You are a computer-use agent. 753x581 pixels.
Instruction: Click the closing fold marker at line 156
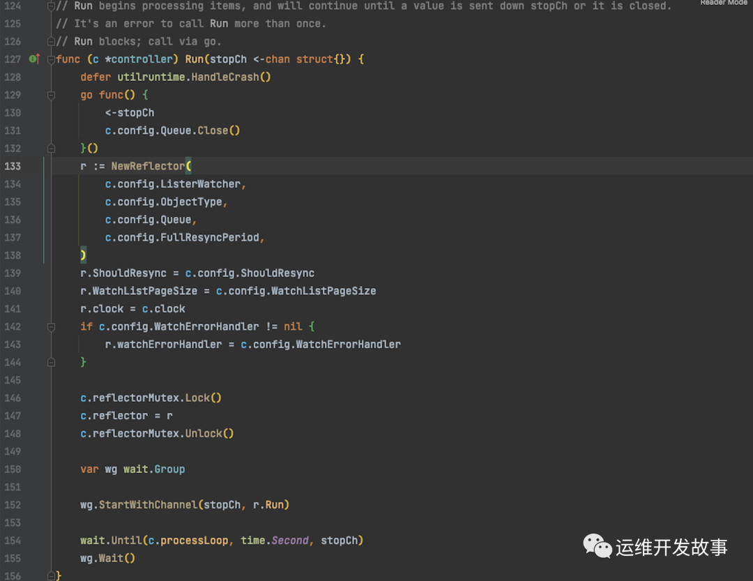coord(51,575)
